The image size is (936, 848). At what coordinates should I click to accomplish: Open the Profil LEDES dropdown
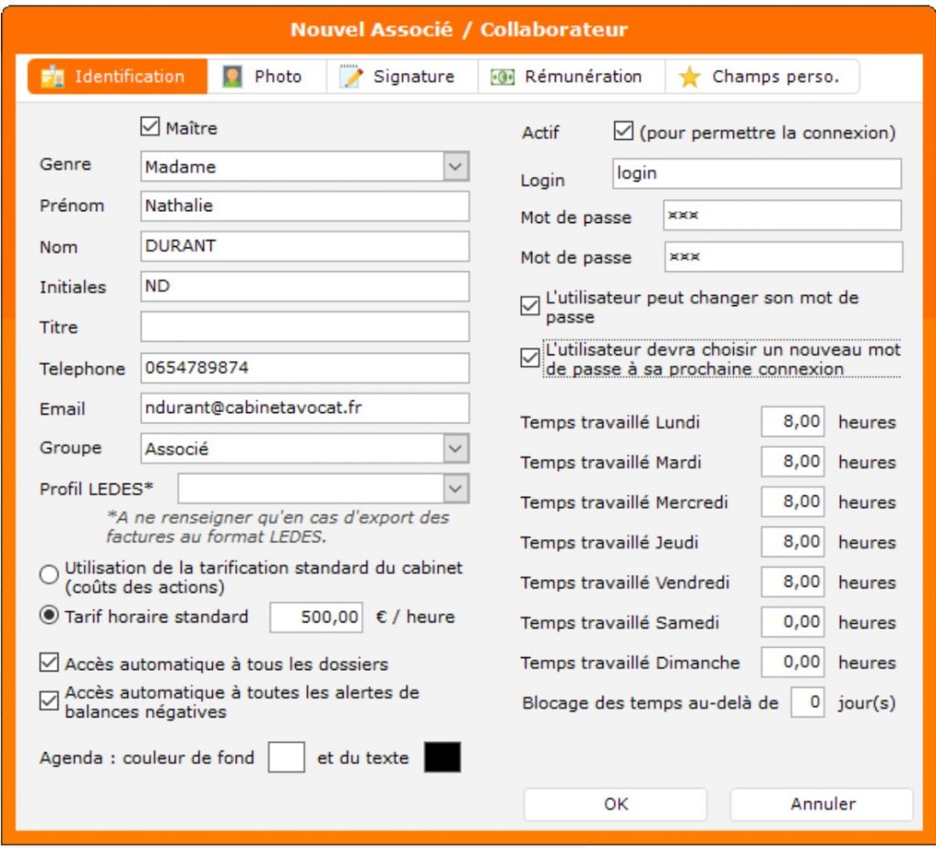click(x=455, y=489)
